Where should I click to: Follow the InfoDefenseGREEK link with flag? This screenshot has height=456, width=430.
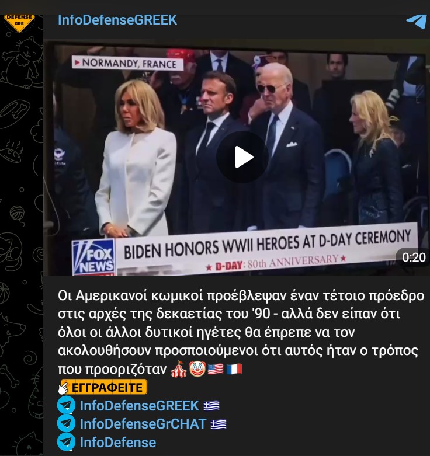[x=140, y=405]
